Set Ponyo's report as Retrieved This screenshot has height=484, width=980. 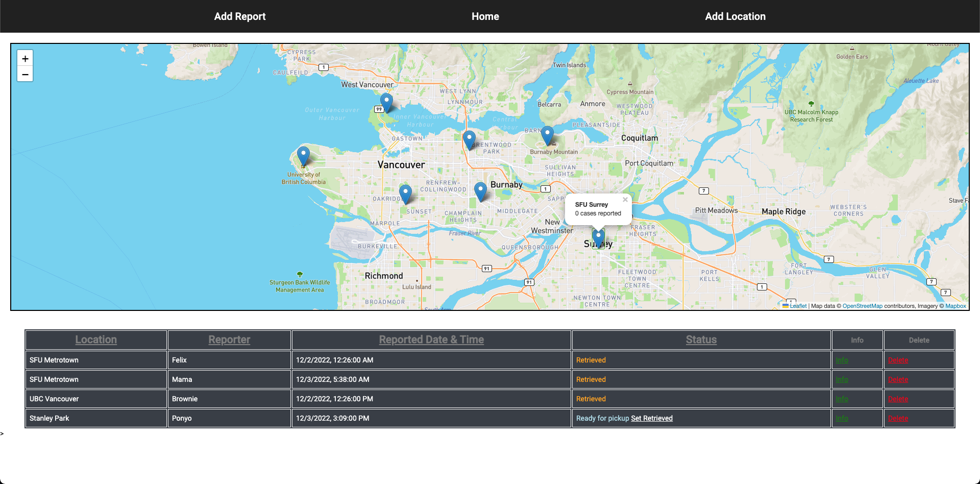652,418
